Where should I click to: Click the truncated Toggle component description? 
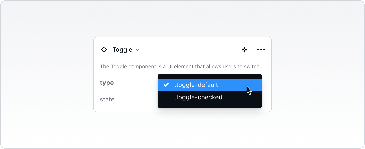point(181,66)
